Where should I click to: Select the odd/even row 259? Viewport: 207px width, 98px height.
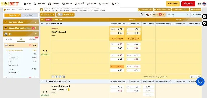[21, 61]
